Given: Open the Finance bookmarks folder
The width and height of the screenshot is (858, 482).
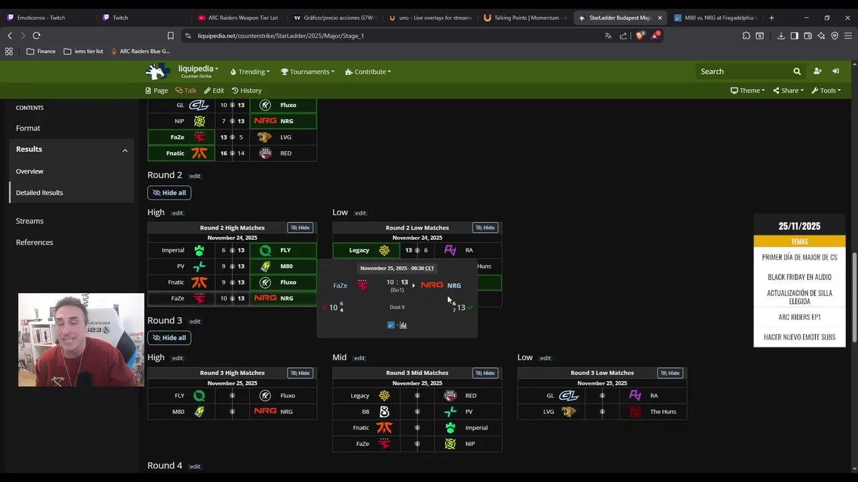Looking at the screenshot, I should pos(41,51).
